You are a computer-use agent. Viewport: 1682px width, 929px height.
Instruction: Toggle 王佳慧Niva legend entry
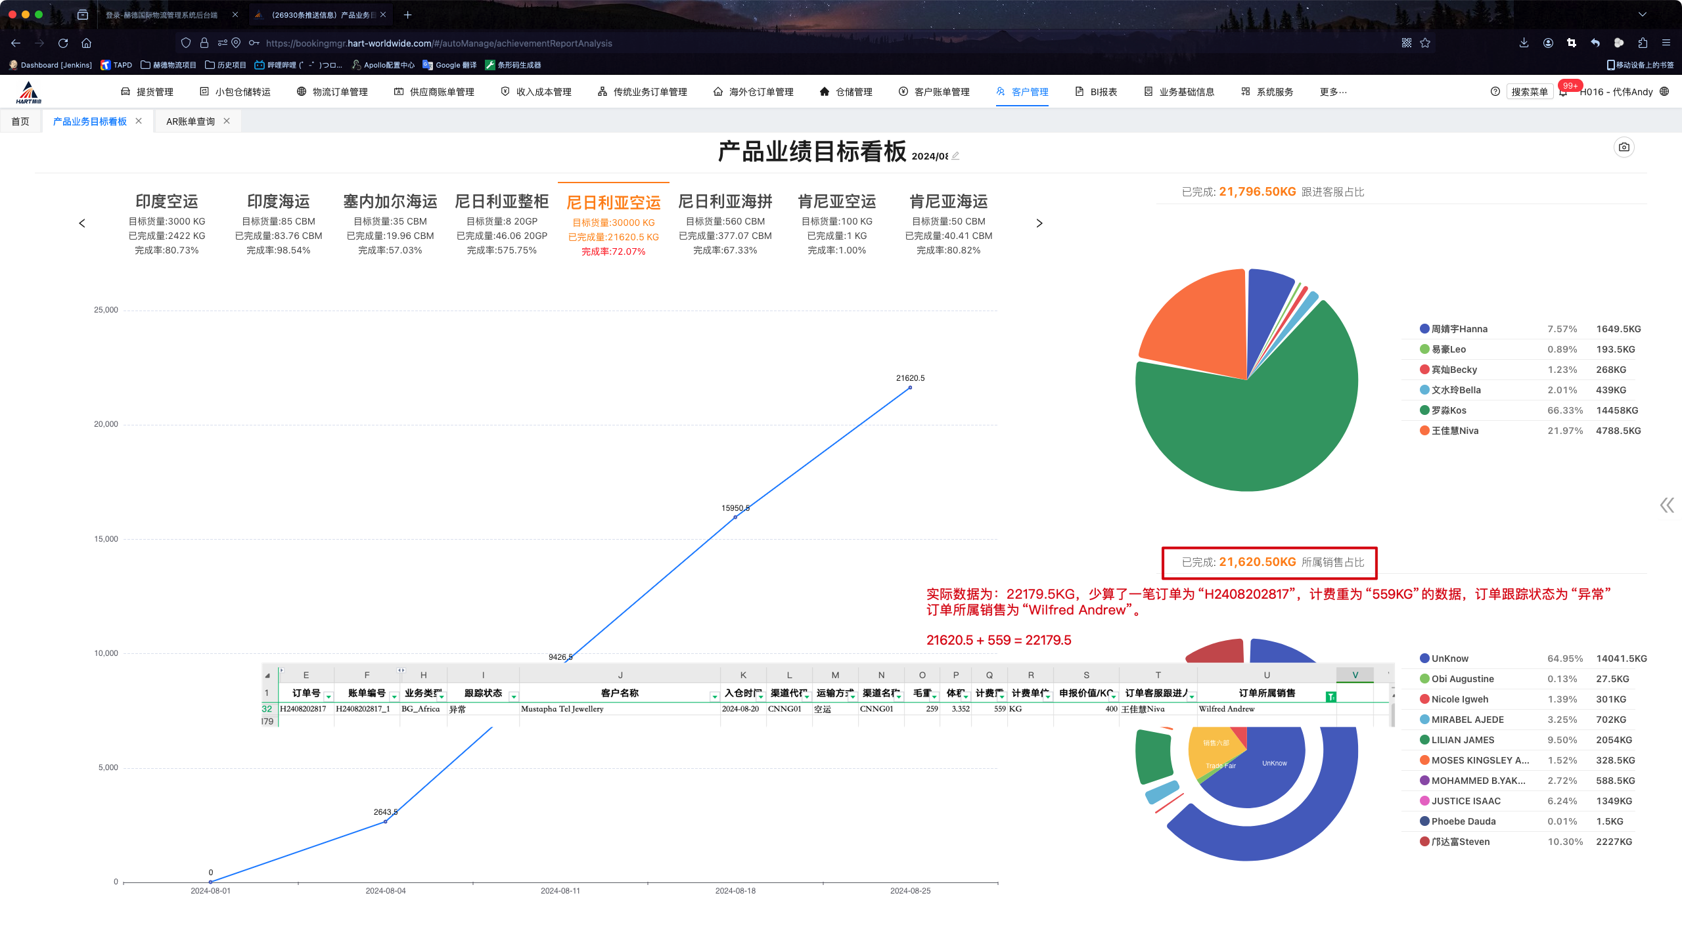tap(1454, 431)
